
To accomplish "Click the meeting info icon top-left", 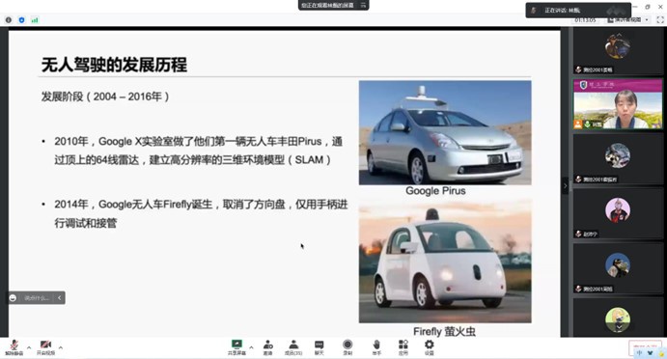I will (x=9, y=20).
